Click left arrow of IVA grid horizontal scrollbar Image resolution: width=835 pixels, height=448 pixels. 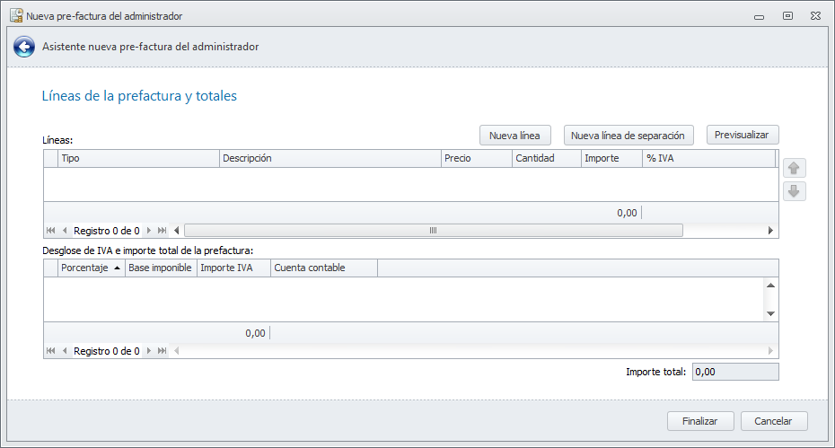pos(177,351)
